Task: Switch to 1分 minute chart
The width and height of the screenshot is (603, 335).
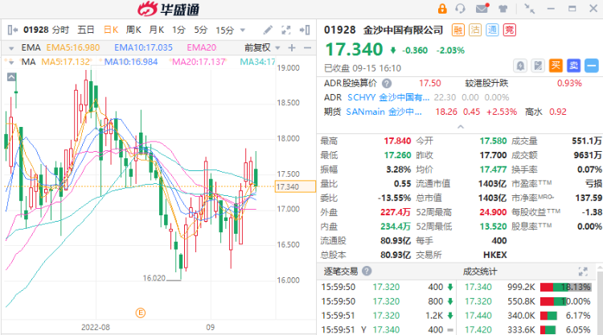Action: pos(178,30)
